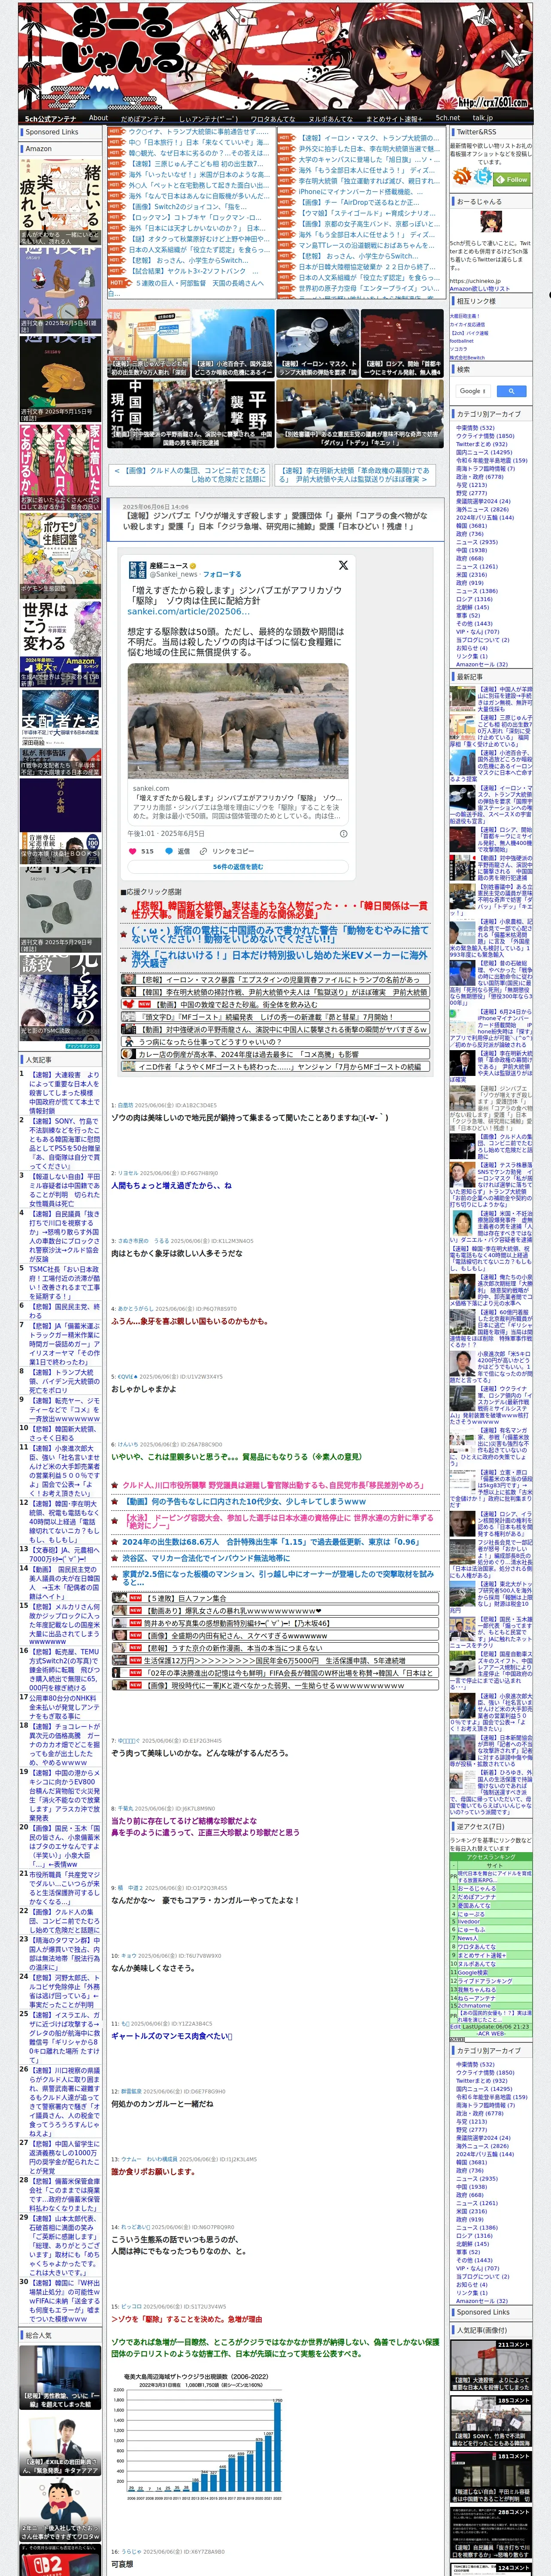
Task: Open '2024年の出生数は68.6万人' related link
Action: (271, 1542)
